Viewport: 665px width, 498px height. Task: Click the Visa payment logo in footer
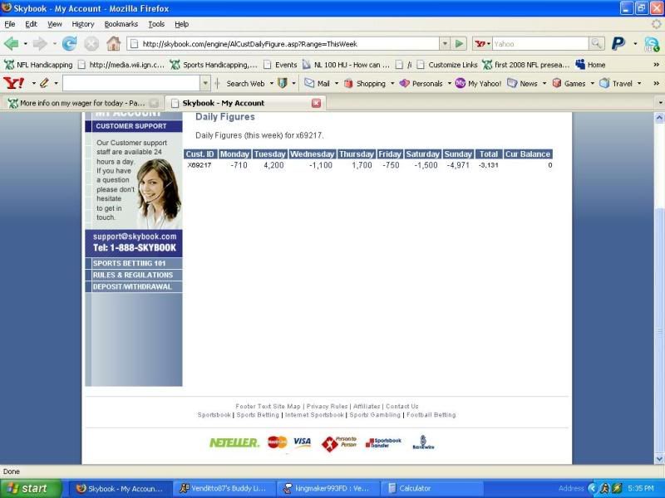[x=302, y=442]
